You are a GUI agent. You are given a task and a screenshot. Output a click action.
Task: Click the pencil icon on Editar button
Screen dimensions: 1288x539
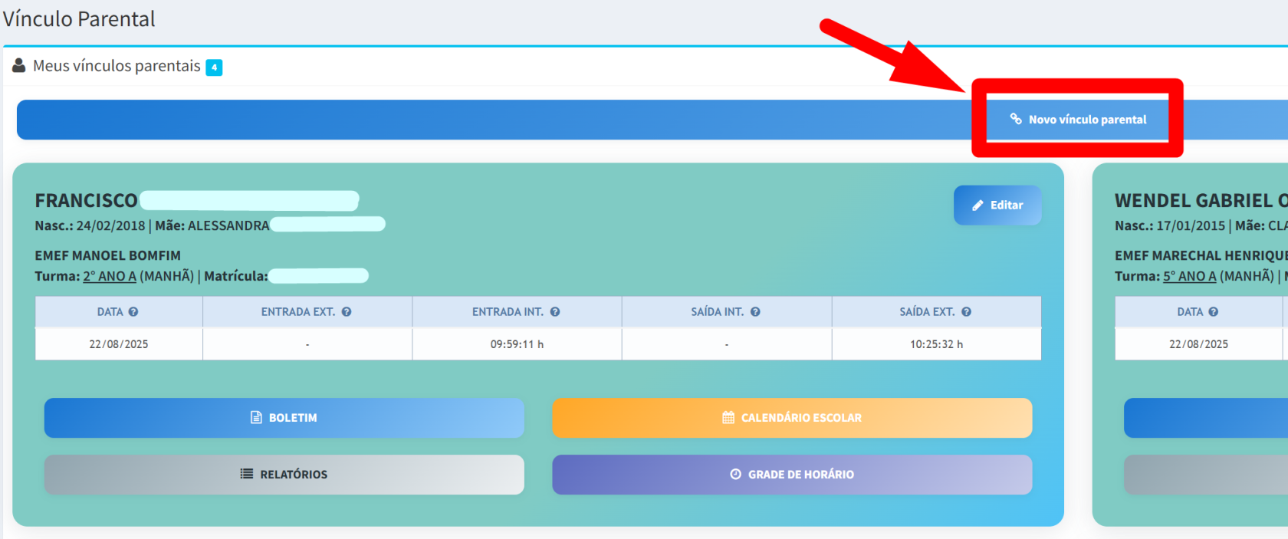click(978, 205)
